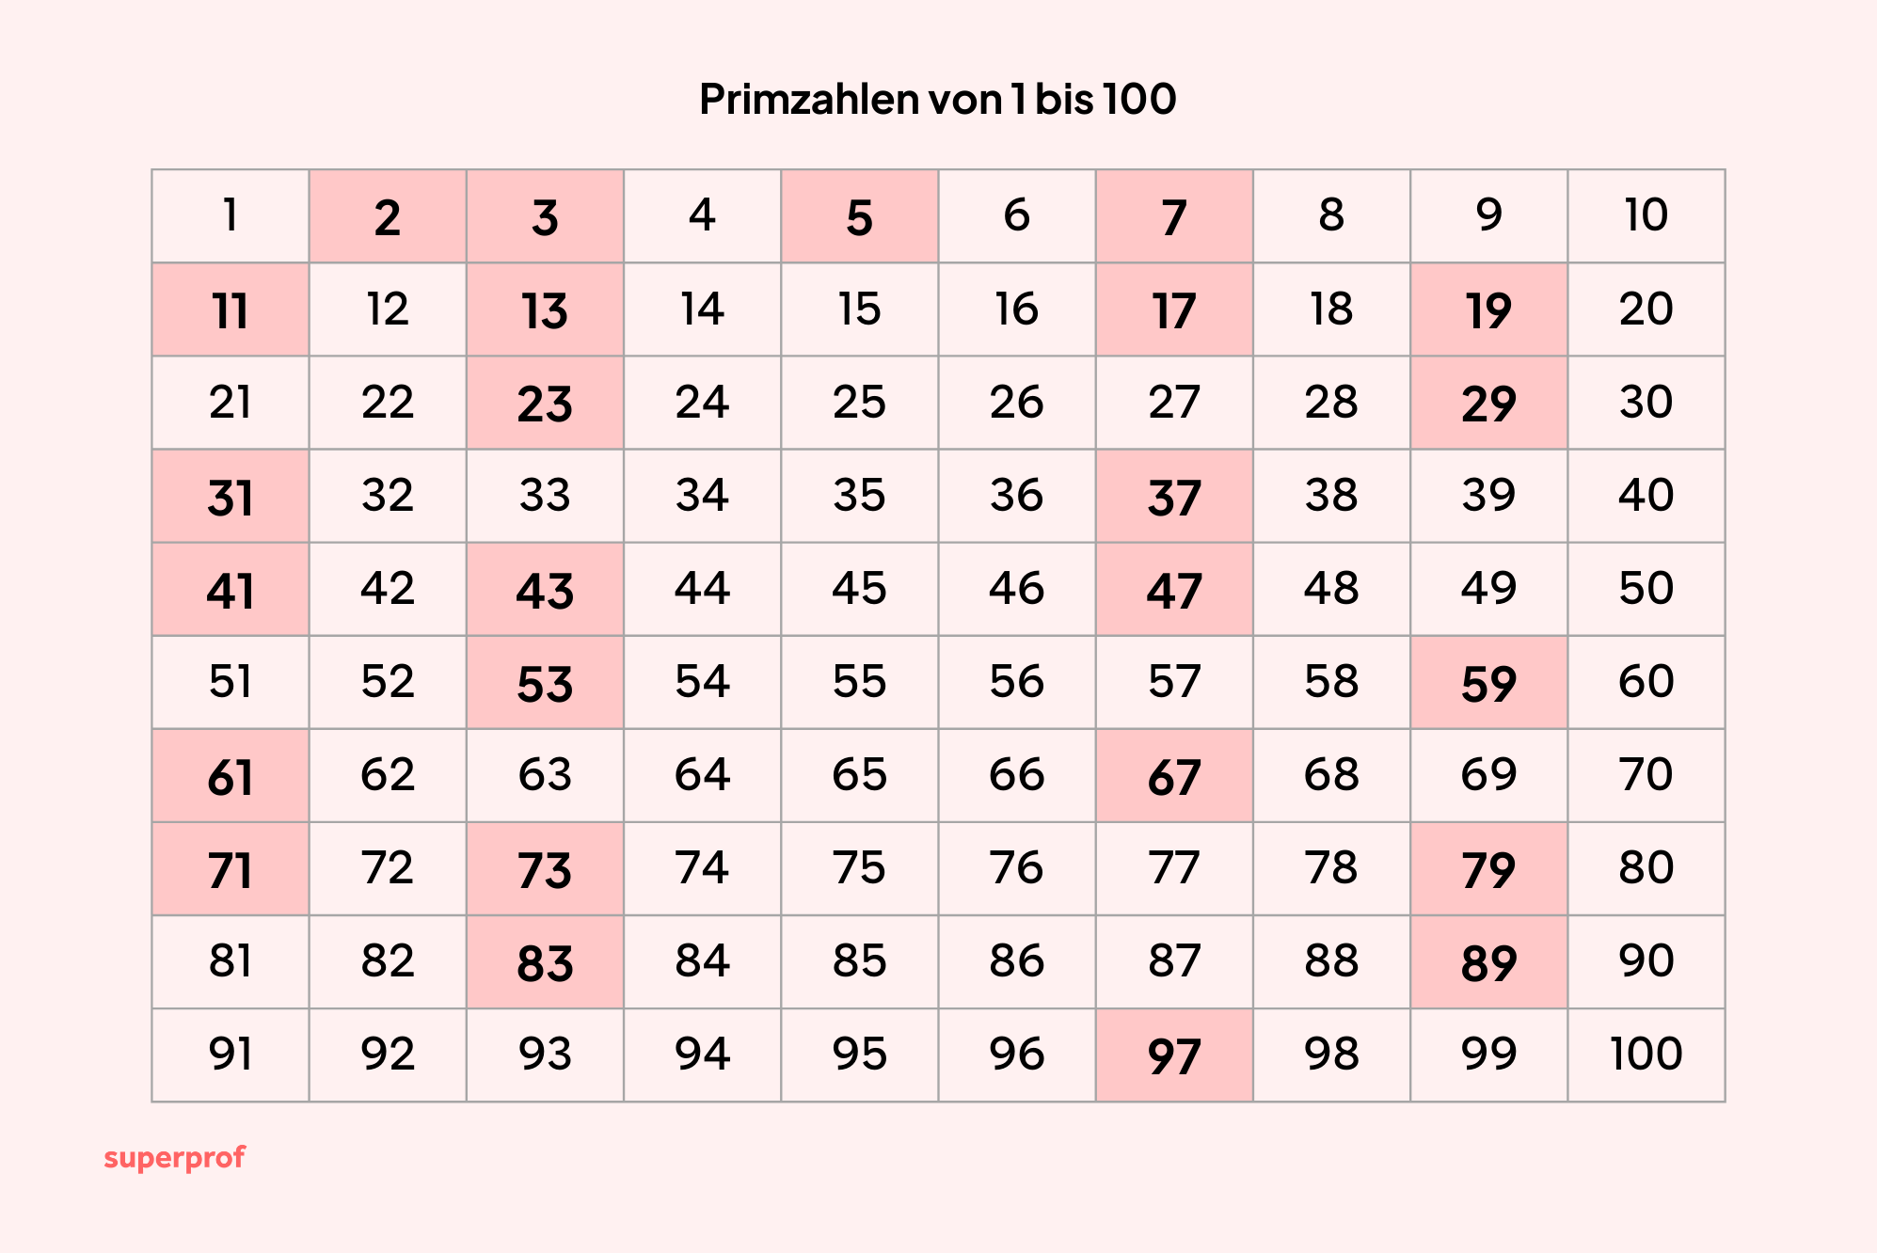The image size is (1877, 1253).
Task: Select the prime number 43 cell
Action: (545, 589)
